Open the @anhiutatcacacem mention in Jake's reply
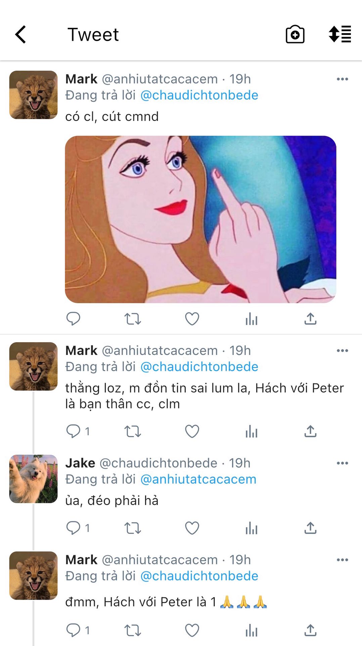Image resolution: width=362 pixels, height=646 pixels. tap(198, 479)
